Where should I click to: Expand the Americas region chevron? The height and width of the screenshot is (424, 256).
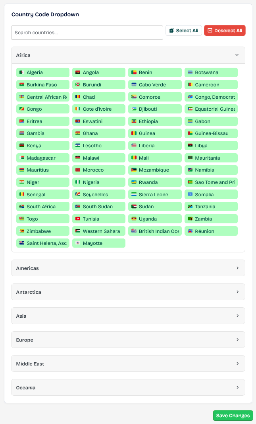237,268
